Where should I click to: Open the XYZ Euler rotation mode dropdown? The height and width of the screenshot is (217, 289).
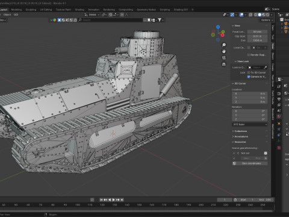tap(250, 124)
